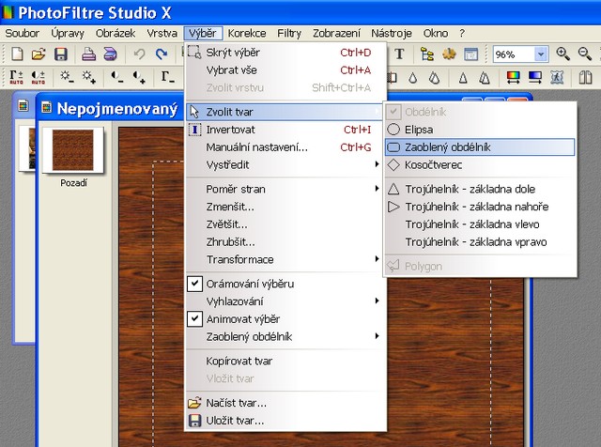
Task: Expand the Poměr stran submenu
Action: click(x=285, y=189)
